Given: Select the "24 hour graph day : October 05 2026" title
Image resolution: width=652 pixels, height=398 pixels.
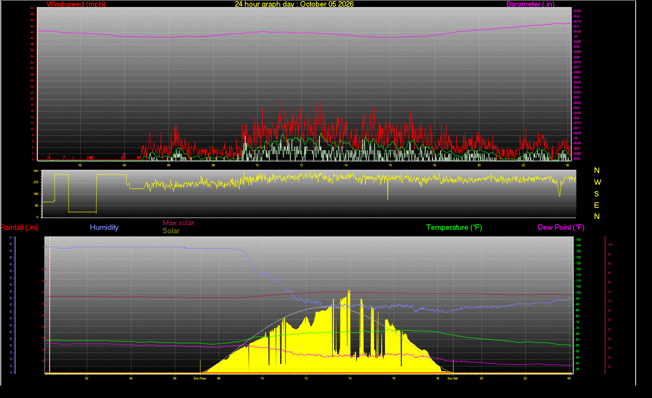Looking at the screenshot, I should (x=294, y=4).
